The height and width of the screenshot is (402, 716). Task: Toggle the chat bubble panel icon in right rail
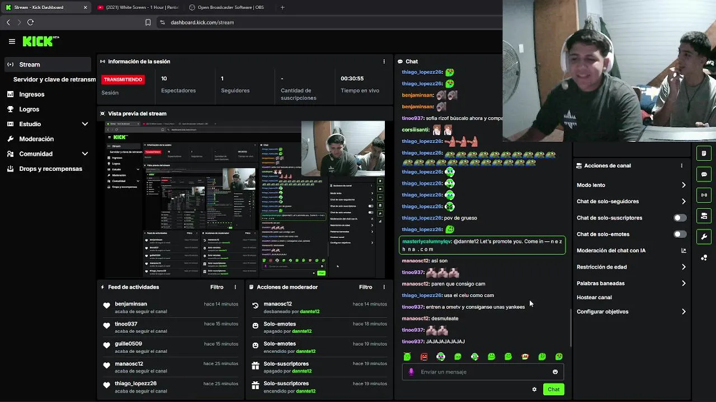point(704,174)
